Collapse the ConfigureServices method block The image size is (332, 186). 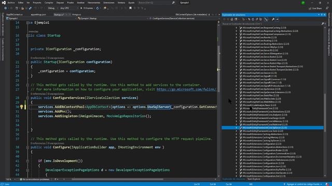(27, 98)
